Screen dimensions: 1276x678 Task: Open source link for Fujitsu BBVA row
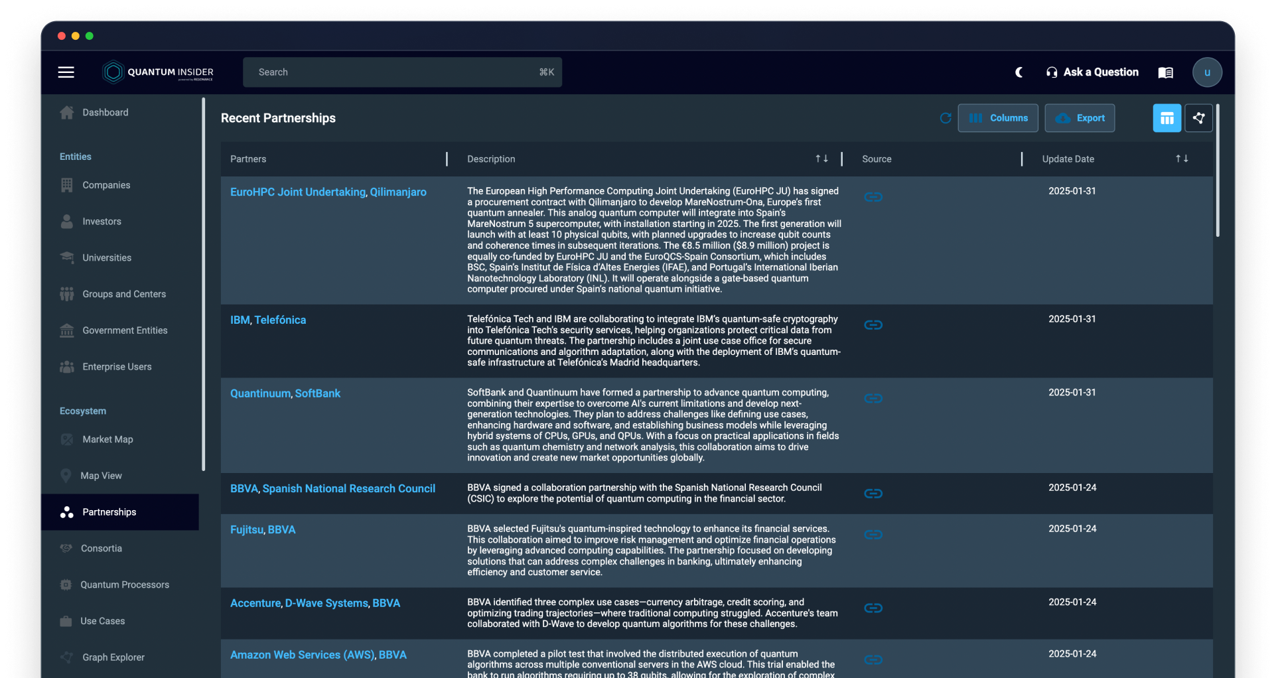click(873, 535)
